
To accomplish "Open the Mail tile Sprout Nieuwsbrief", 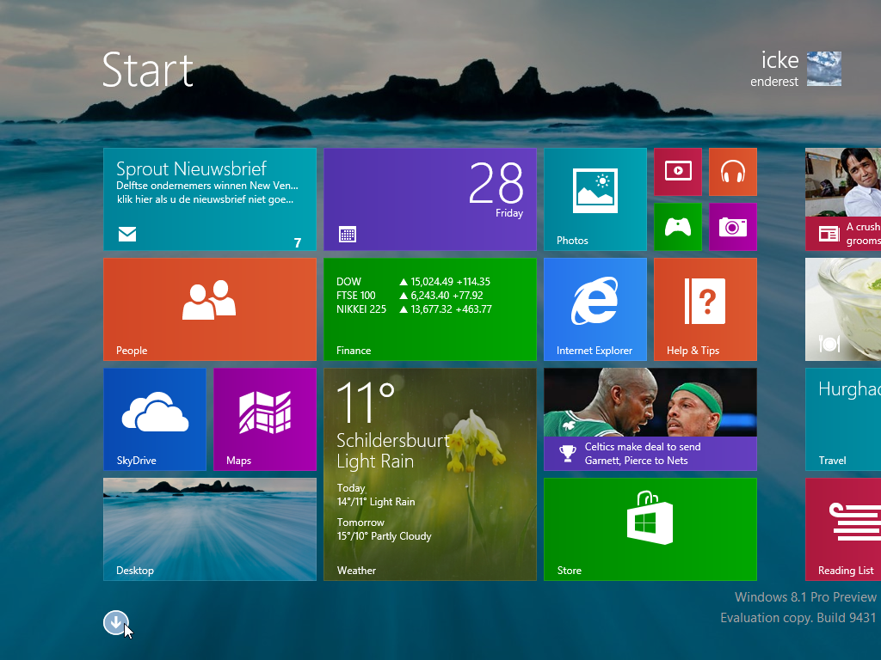I will (x=209, y=199).
